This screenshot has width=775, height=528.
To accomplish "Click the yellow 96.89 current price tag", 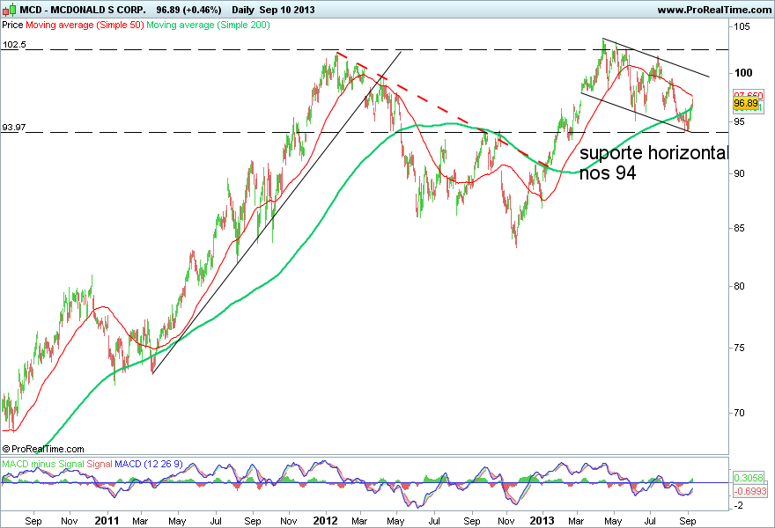I will 746,103.
